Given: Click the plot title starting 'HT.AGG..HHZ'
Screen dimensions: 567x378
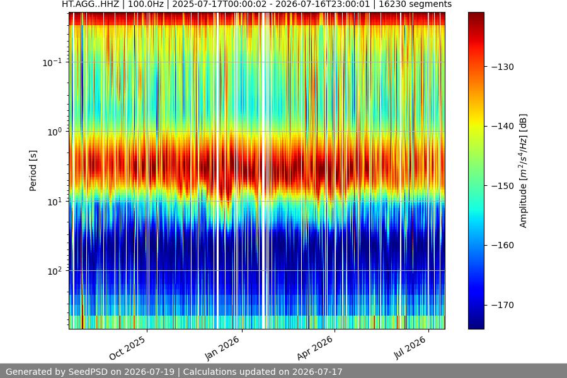Looking at the screenshot, I should coord(257,4).
